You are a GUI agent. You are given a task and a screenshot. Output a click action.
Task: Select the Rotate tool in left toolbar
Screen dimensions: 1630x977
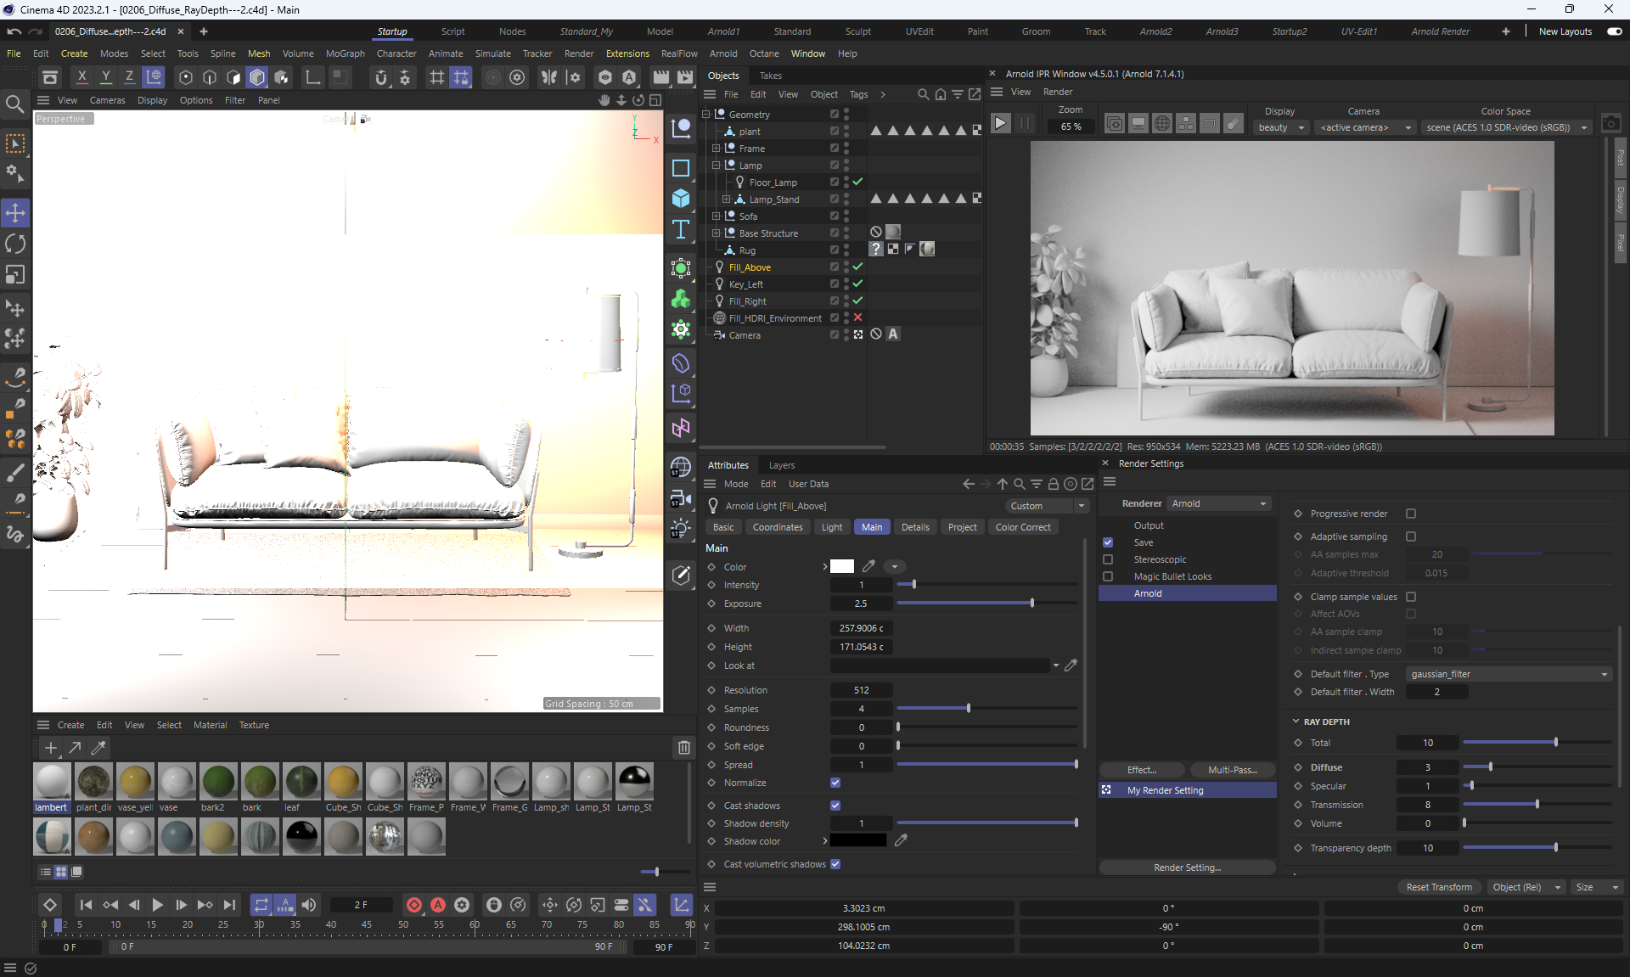[x=15, y=244]
